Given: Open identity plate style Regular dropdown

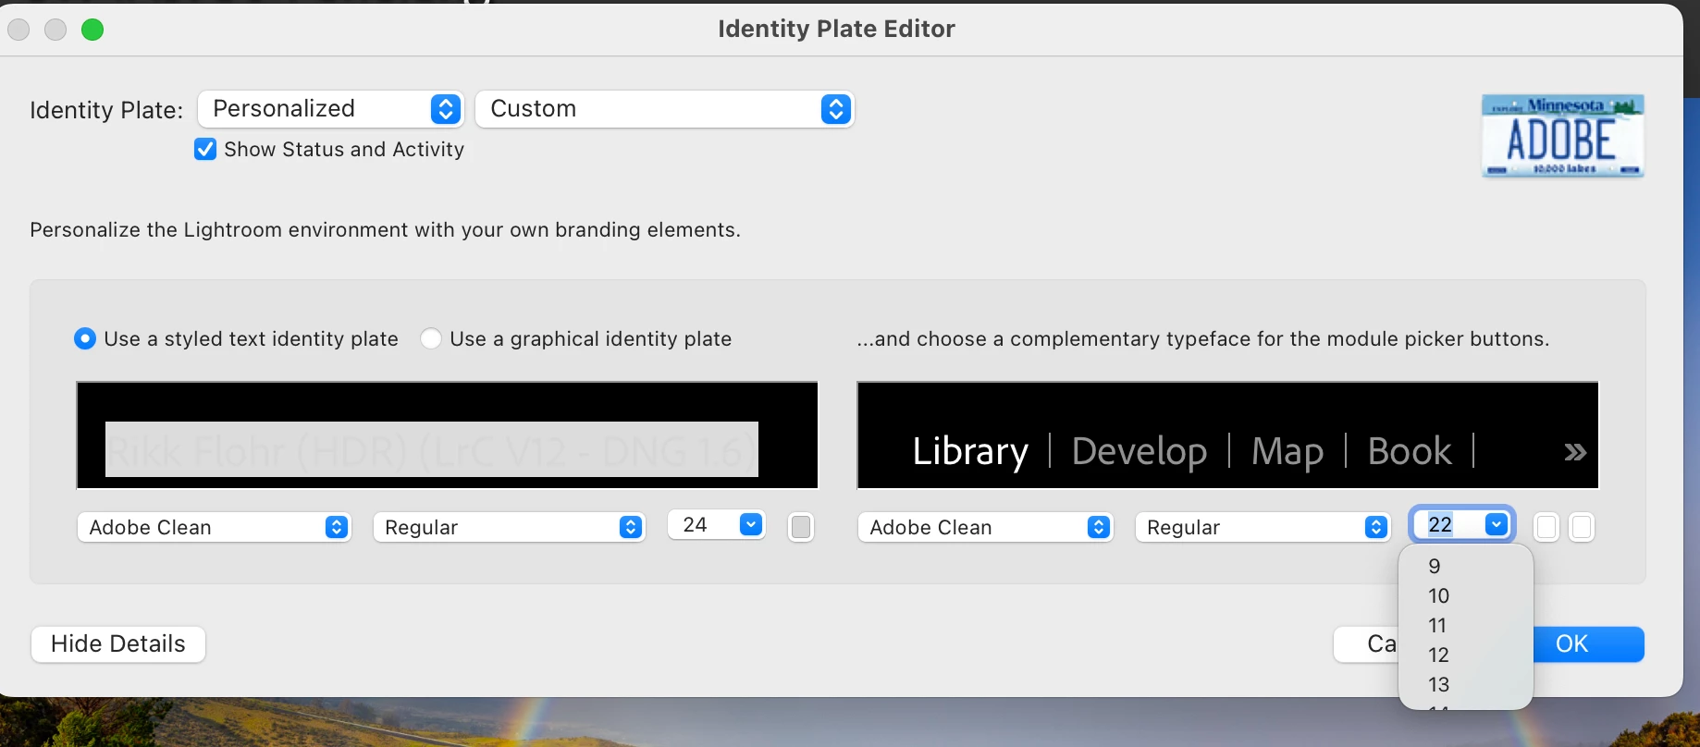Looking at the screenshot, I should click(509, 527).
